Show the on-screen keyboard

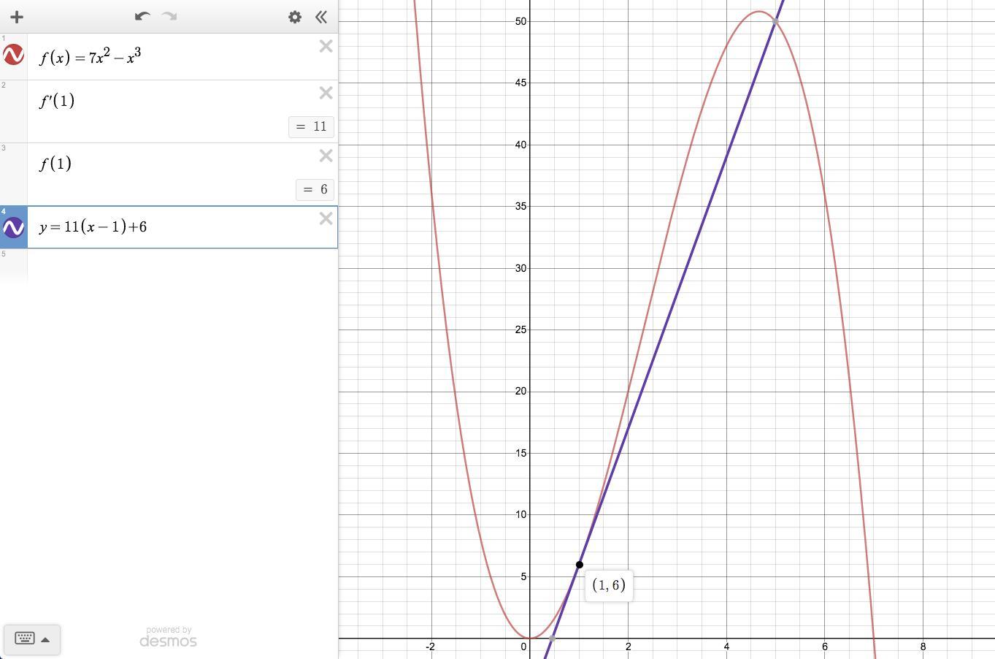pos(24,639)
